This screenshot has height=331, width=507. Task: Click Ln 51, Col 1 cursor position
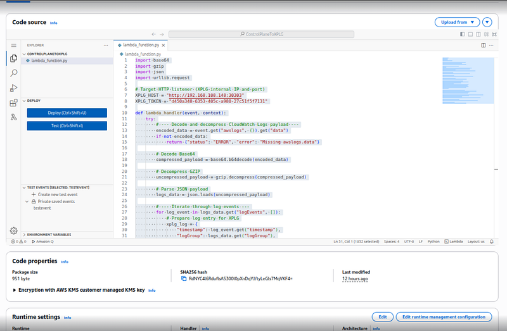356,242
